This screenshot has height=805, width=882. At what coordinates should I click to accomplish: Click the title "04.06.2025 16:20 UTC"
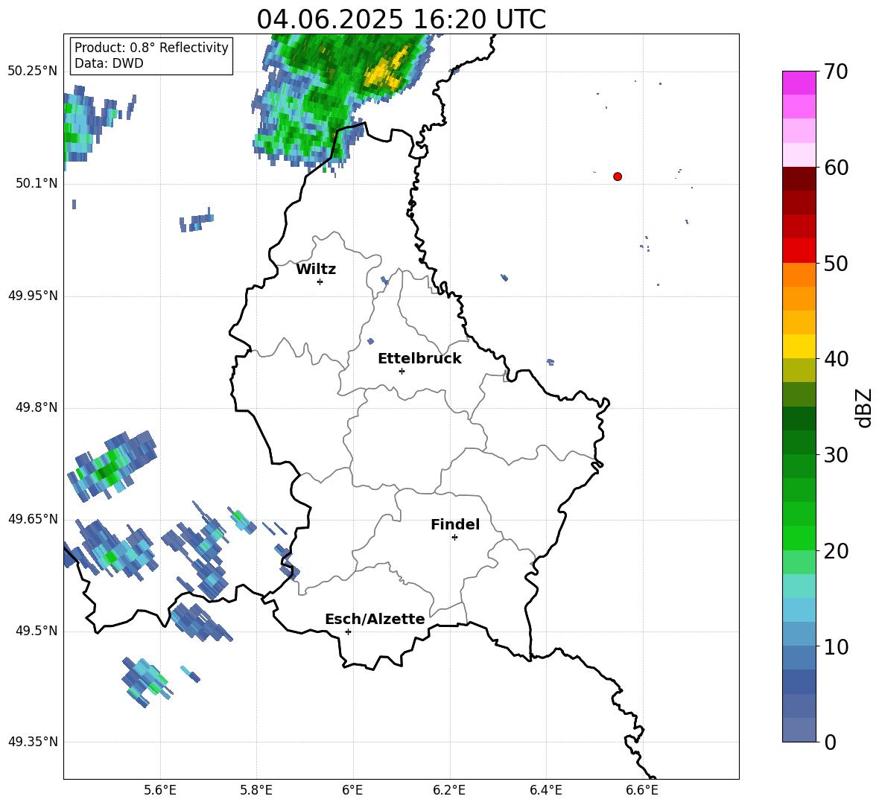tap(401, 19)
